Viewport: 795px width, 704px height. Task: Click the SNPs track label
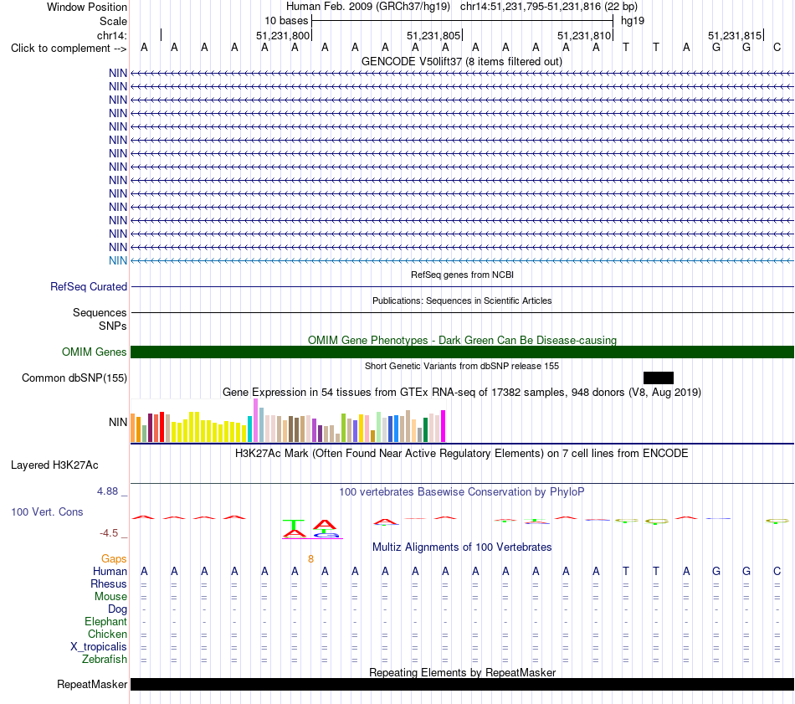113,326
